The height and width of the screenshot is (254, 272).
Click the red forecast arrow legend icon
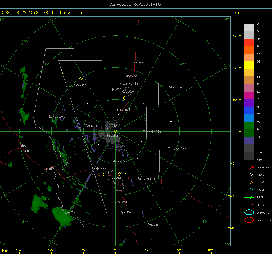pos(249,167)
